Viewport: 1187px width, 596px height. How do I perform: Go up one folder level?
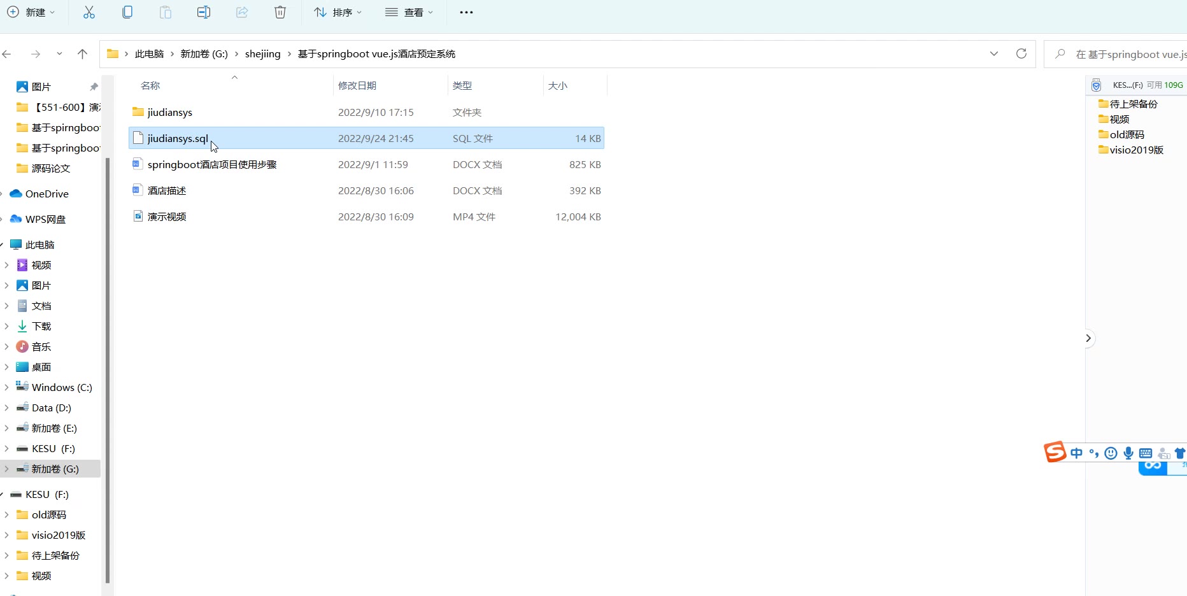[x=82, y=54]
